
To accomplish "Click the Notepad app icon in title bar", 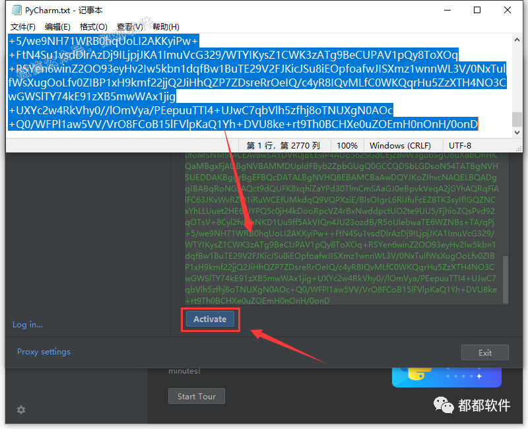I will click(x=17, y=10).
